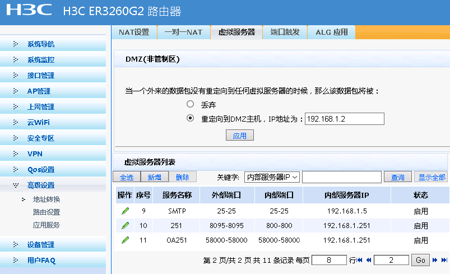Select the redirect to DMZ host option
Image resolution: width=450 pixels, height=274 pixels.
pos(191,118)
